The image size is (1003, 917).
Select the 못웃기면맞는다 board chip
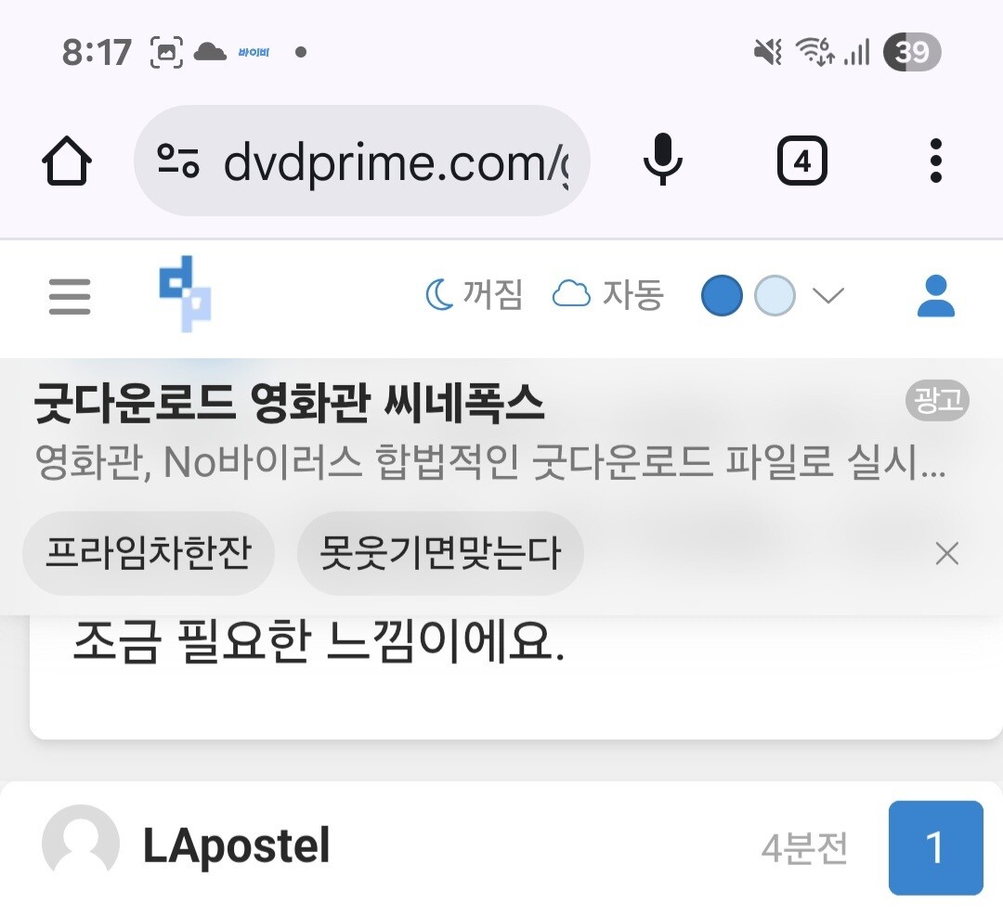click(x=440, y=553)
